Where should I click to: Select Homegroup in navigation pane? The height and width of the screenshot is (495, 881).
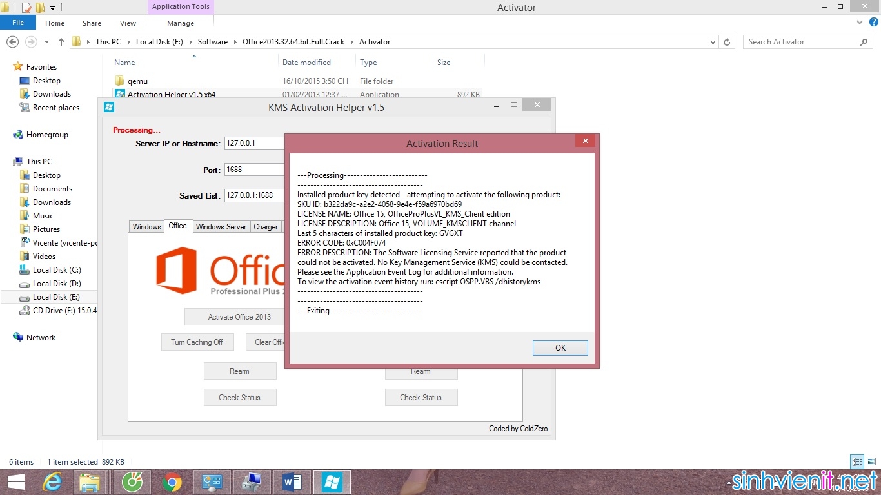point(47,135)
